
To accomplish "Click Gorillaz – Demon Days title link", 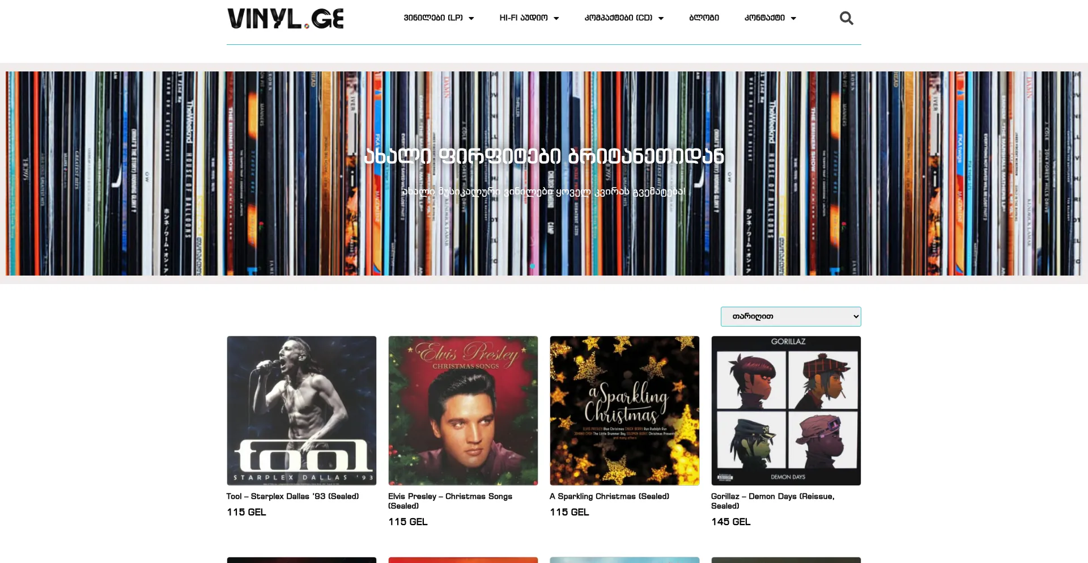I will tap(773, 501).
